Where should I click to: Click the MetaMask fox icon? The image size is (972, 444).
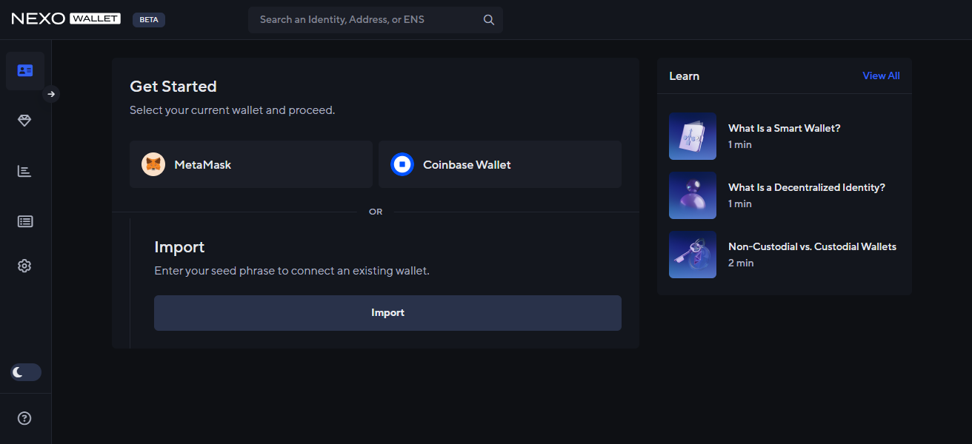[x=153, y=164]
